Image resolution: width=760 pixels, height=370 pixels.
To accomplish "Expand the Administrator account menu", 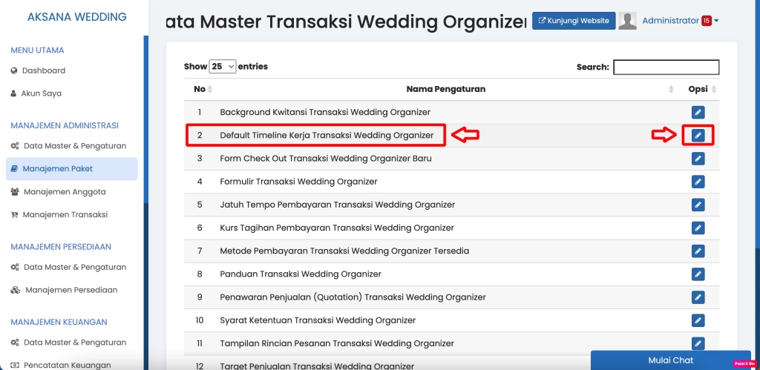I will pos(680,21).
